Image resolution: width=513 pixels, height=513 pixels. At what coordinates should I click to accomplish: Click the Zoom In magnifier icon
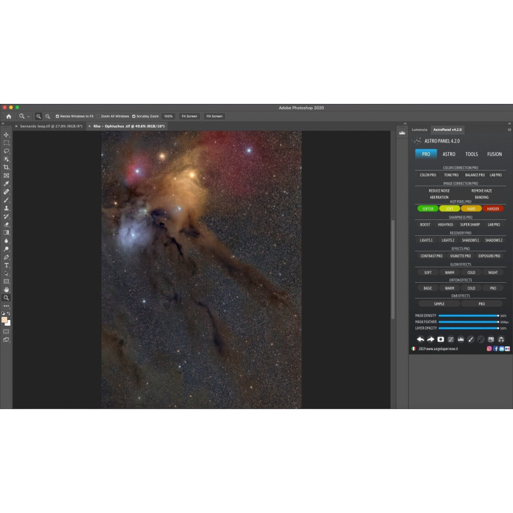[38, 116]
